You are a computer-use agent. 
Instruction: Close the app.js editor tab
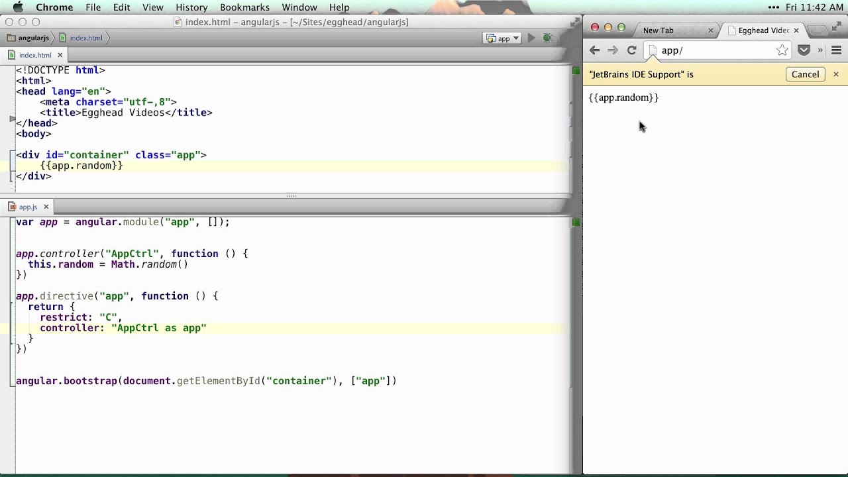coord(46,207)
